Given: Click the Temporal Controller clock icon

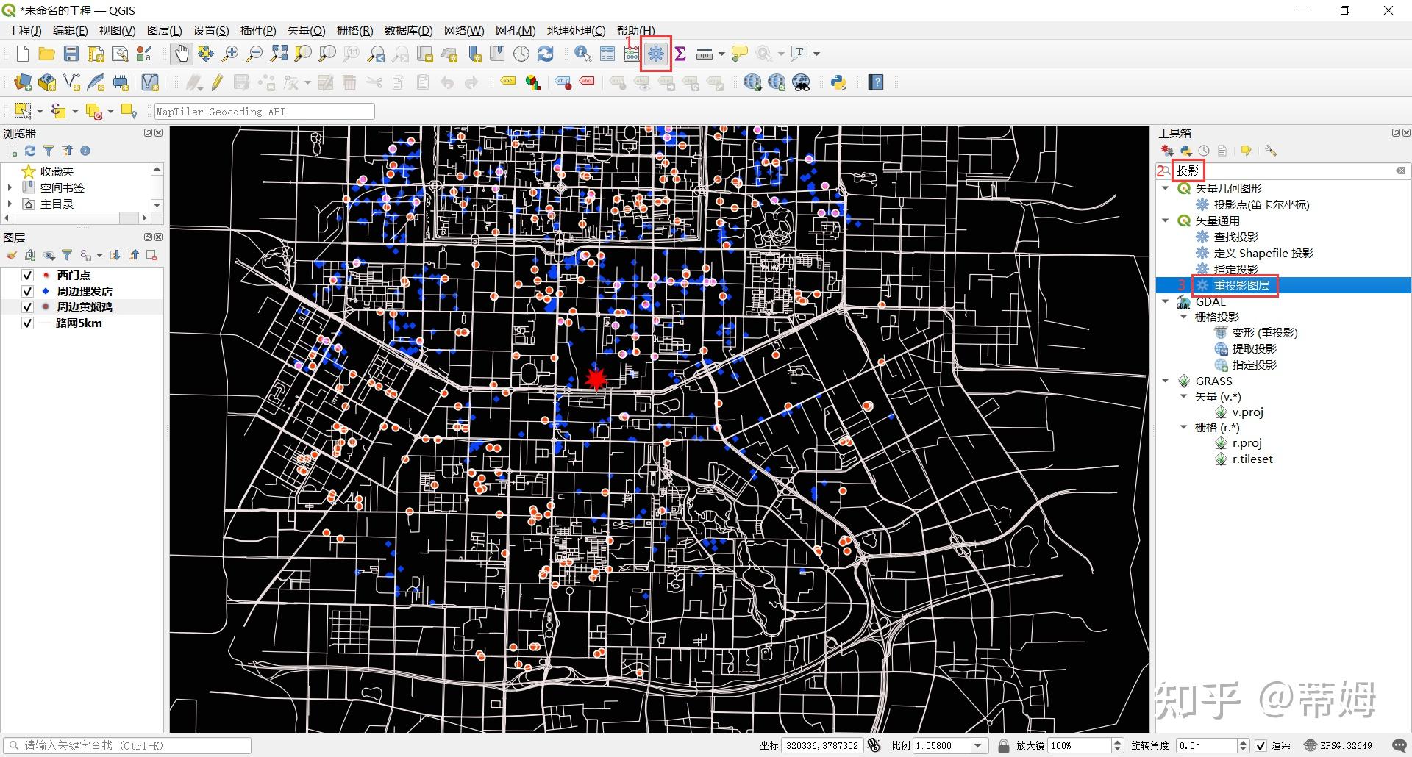Looking at the screenshot, I should click(521, 54).
